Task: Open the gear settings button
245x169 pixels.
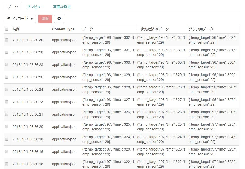Action: [x=59, y=19]
